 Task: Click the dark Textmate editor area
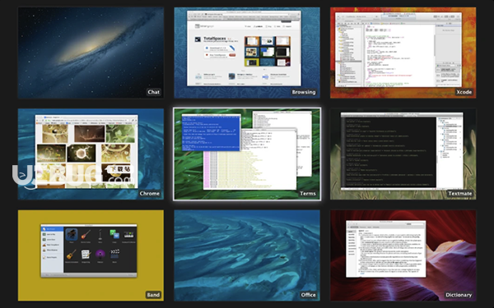(390, 153)
